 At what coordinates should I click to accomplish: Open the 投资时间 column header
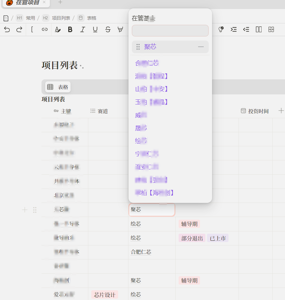255,111
